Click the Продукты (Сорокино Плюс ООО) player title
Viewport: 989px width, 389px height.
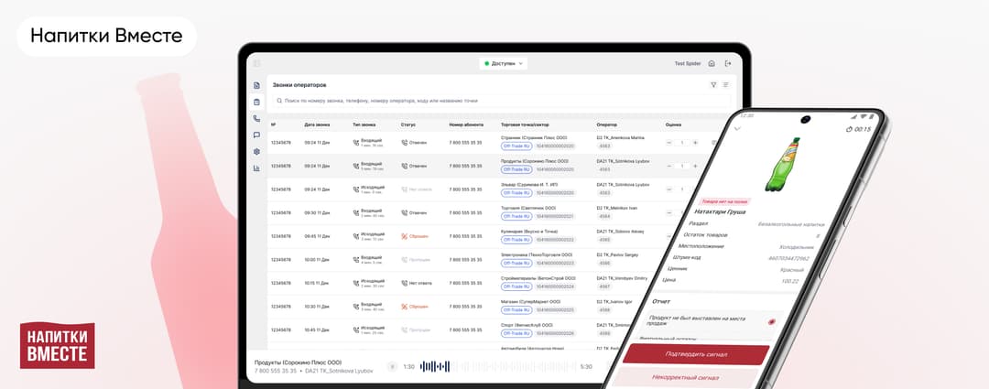click(298, 362)
